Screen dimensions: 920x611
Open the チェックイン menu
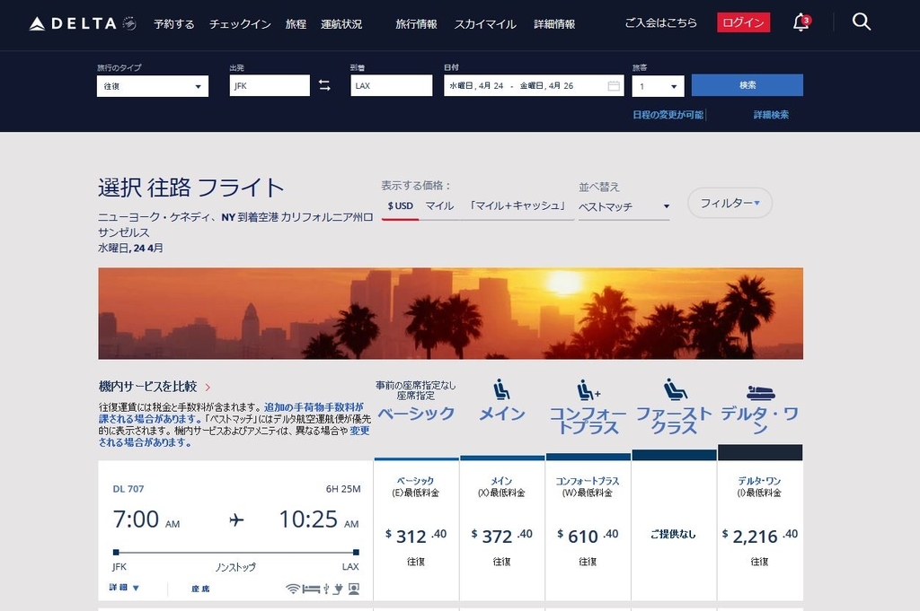(x=240, y=24)
